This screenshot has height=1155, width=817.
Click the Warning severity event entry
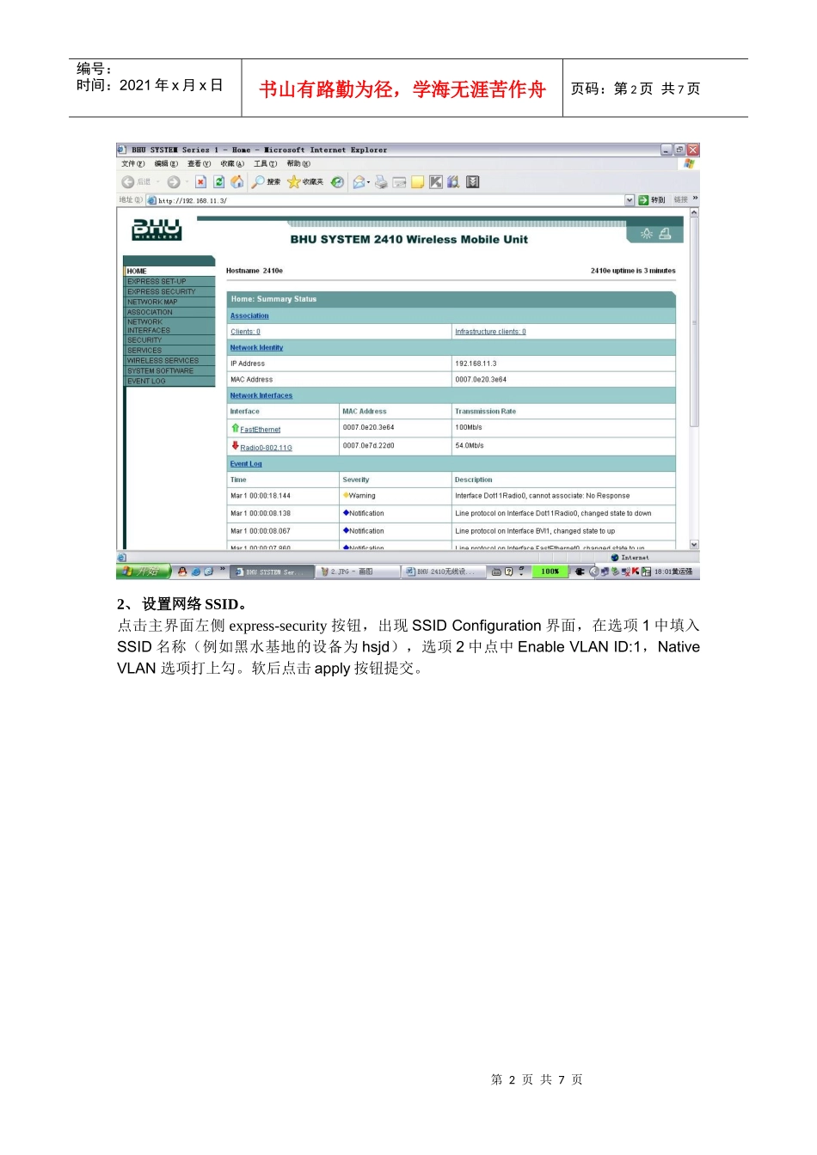[x=359, y=496]
